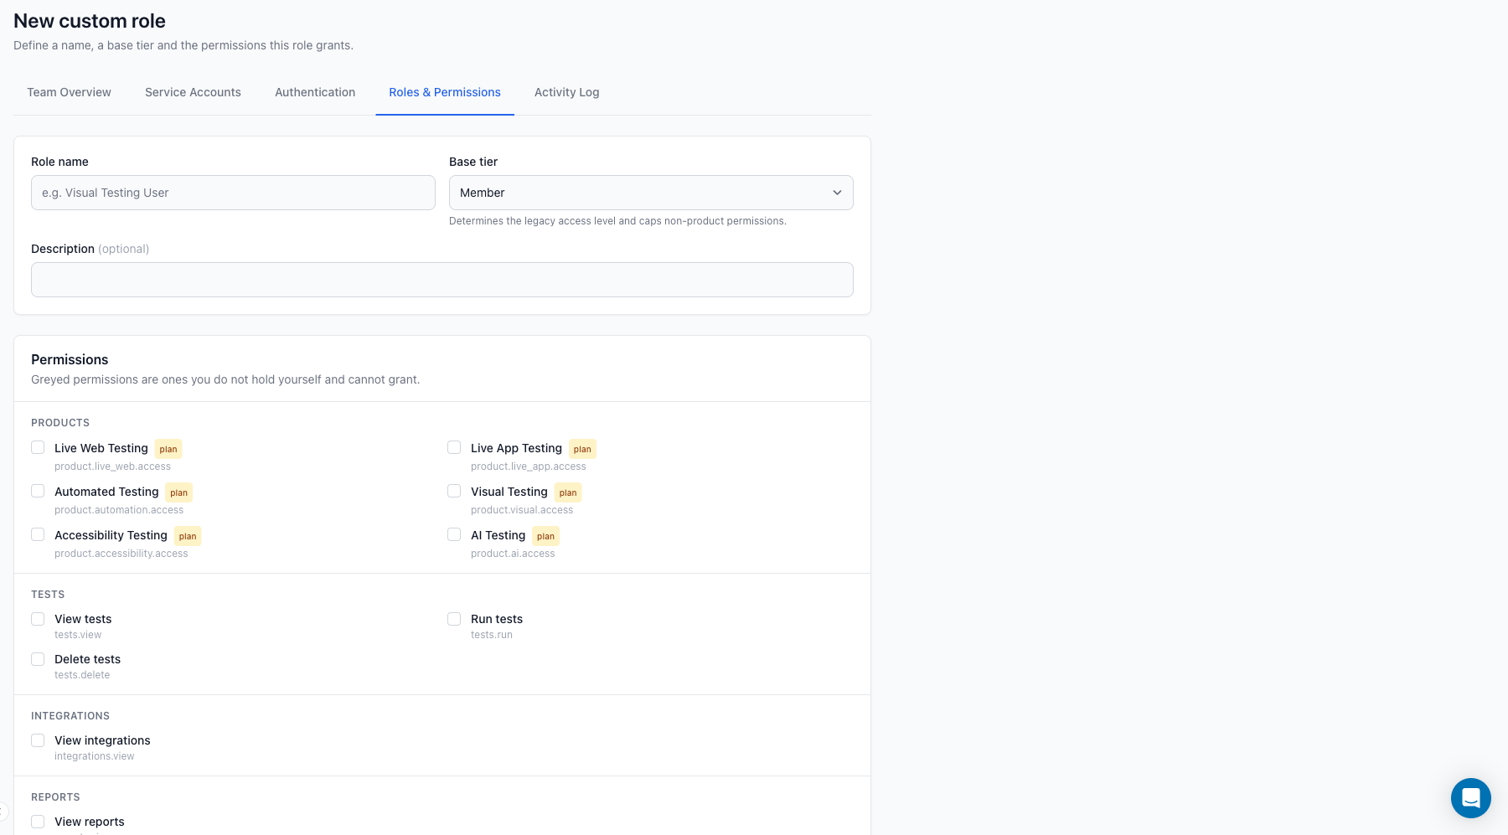Enable the View tests permission
The width and height of the screenshot is (1508, 835).
tap(38, 619)
